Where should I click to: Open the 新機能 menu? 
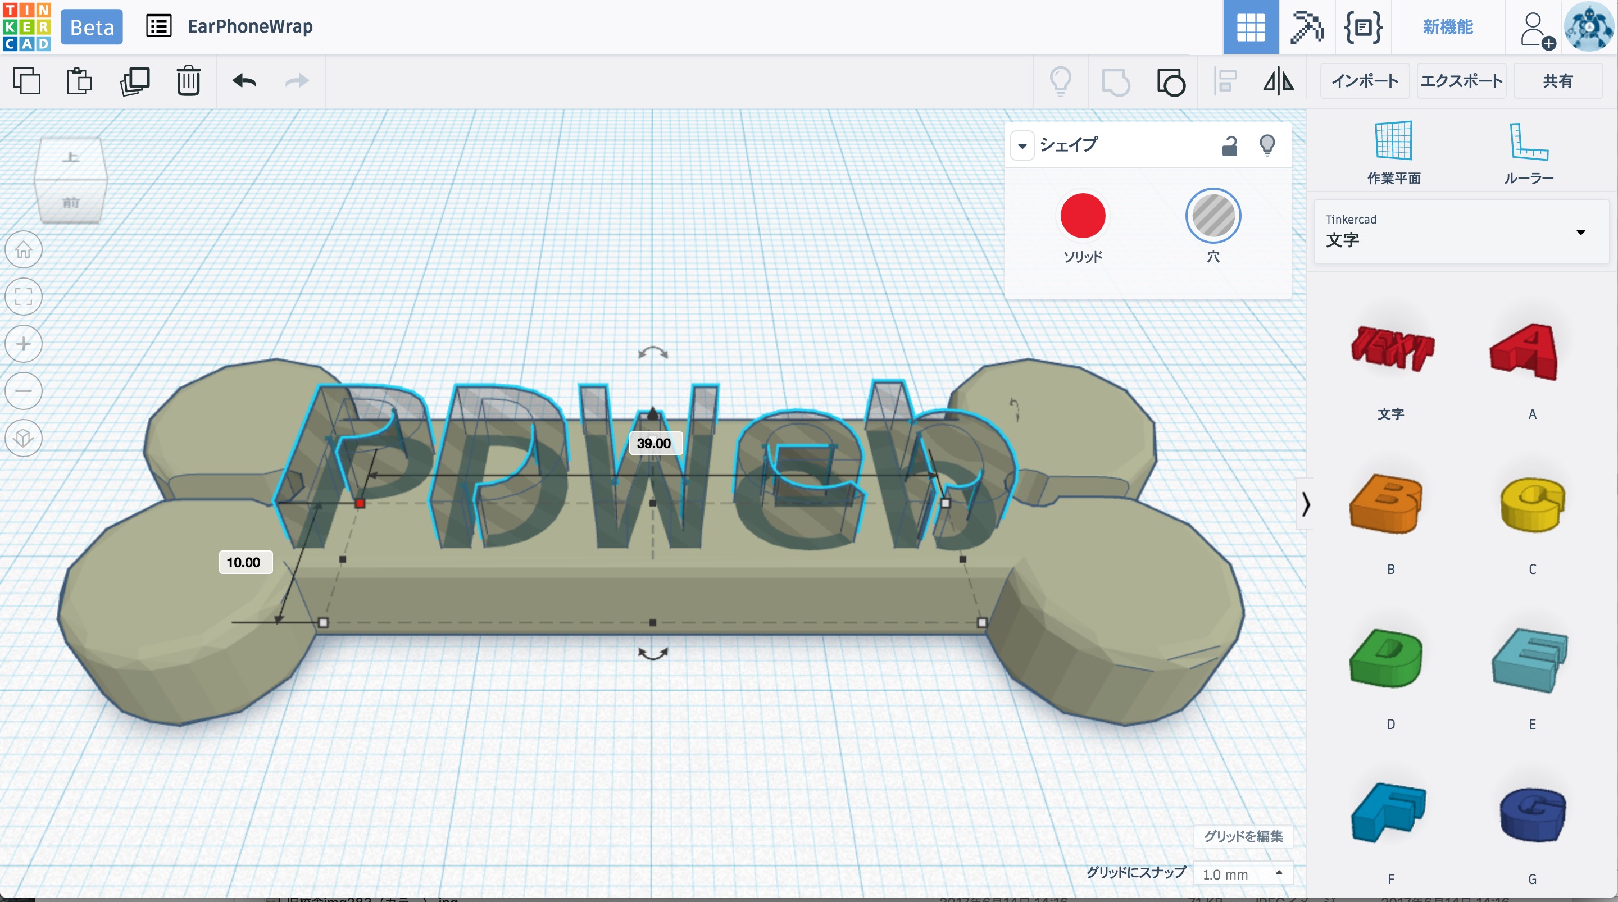[x=1447, y=27]
